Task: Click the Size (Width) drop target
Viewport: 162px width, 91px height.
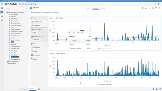Action: [x=39, y=48]
